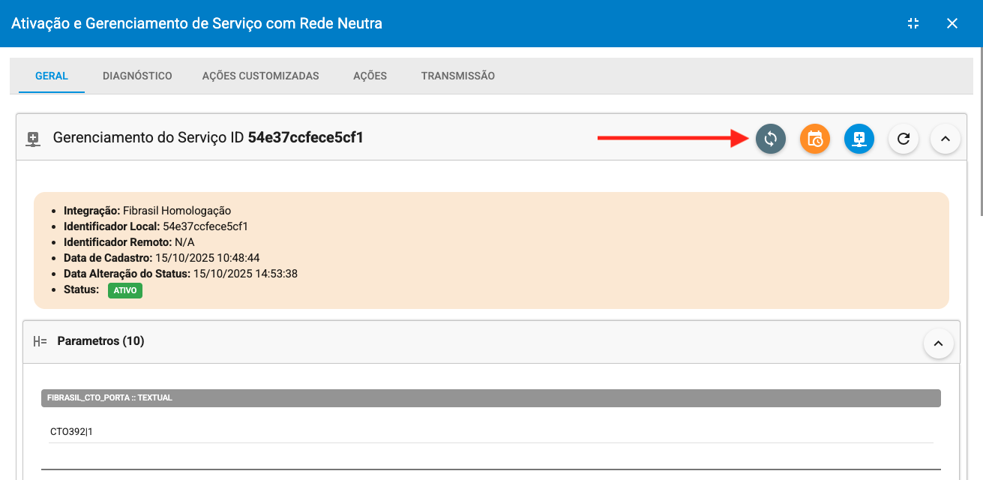The image size is (983, 480).
Task: Switch to the DIAGNÓSTICO tab
Action: [137, 76]
